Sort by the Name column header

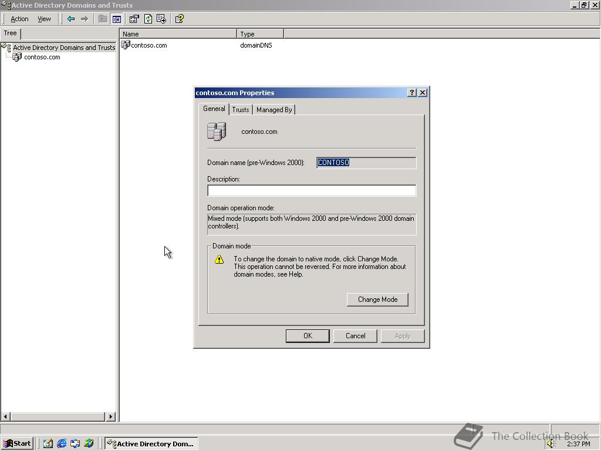178,33
